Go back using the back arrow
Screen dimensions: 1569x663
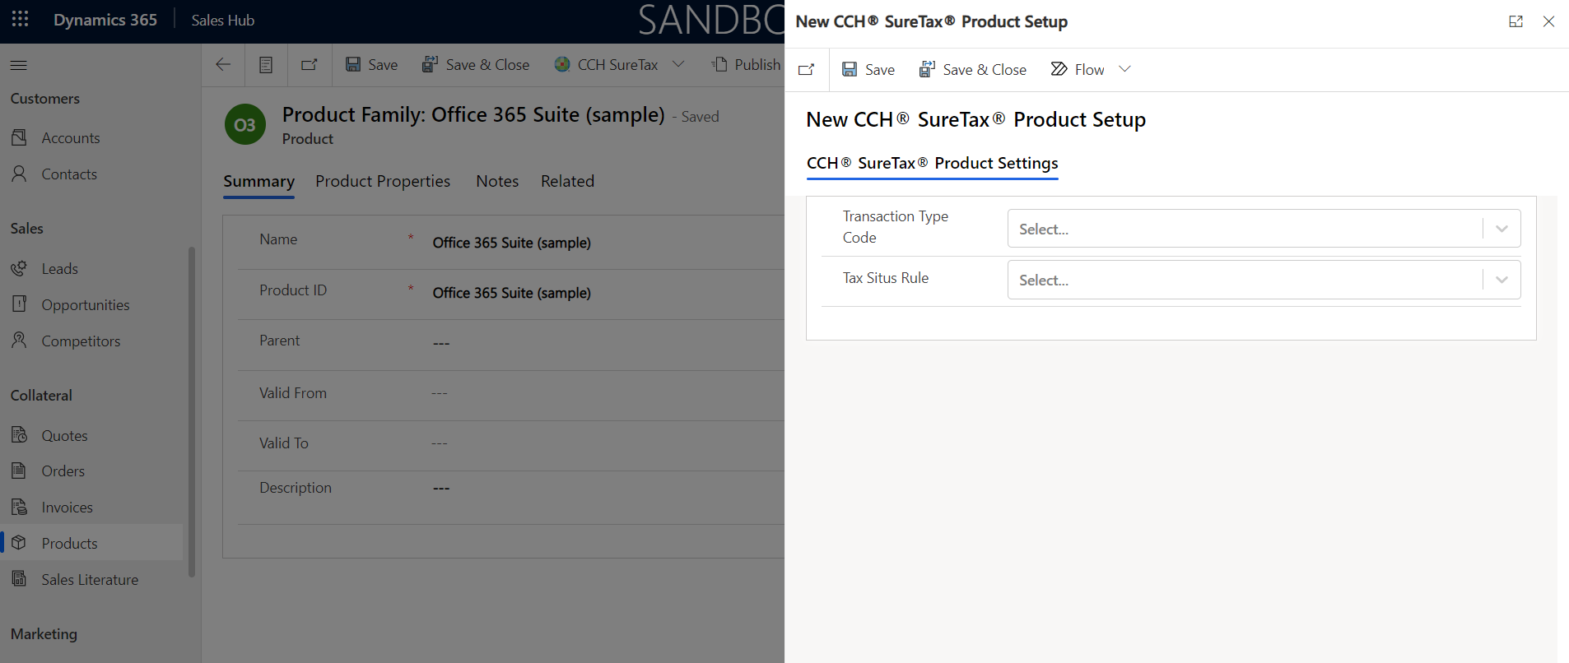223,64
